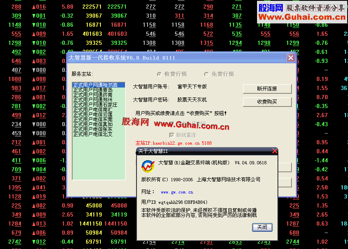Click the ▲019 change cell
The height and width of the screenshot is (249, 348).
(39, 197)
